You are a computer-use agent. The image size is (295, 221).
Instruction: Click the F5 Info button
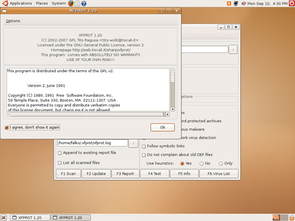point(185,174)
